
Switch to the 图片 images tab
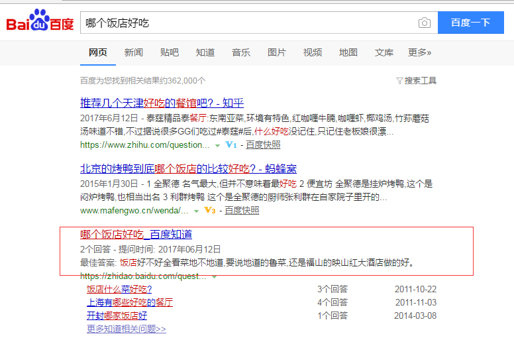(x=277, y=52)
